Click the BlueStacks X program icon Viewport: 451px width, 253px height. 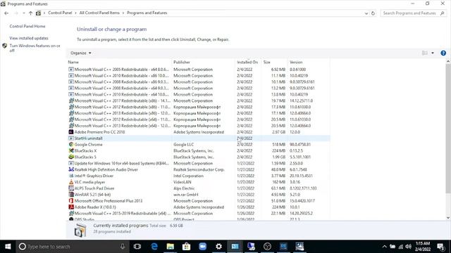point(71,151)
